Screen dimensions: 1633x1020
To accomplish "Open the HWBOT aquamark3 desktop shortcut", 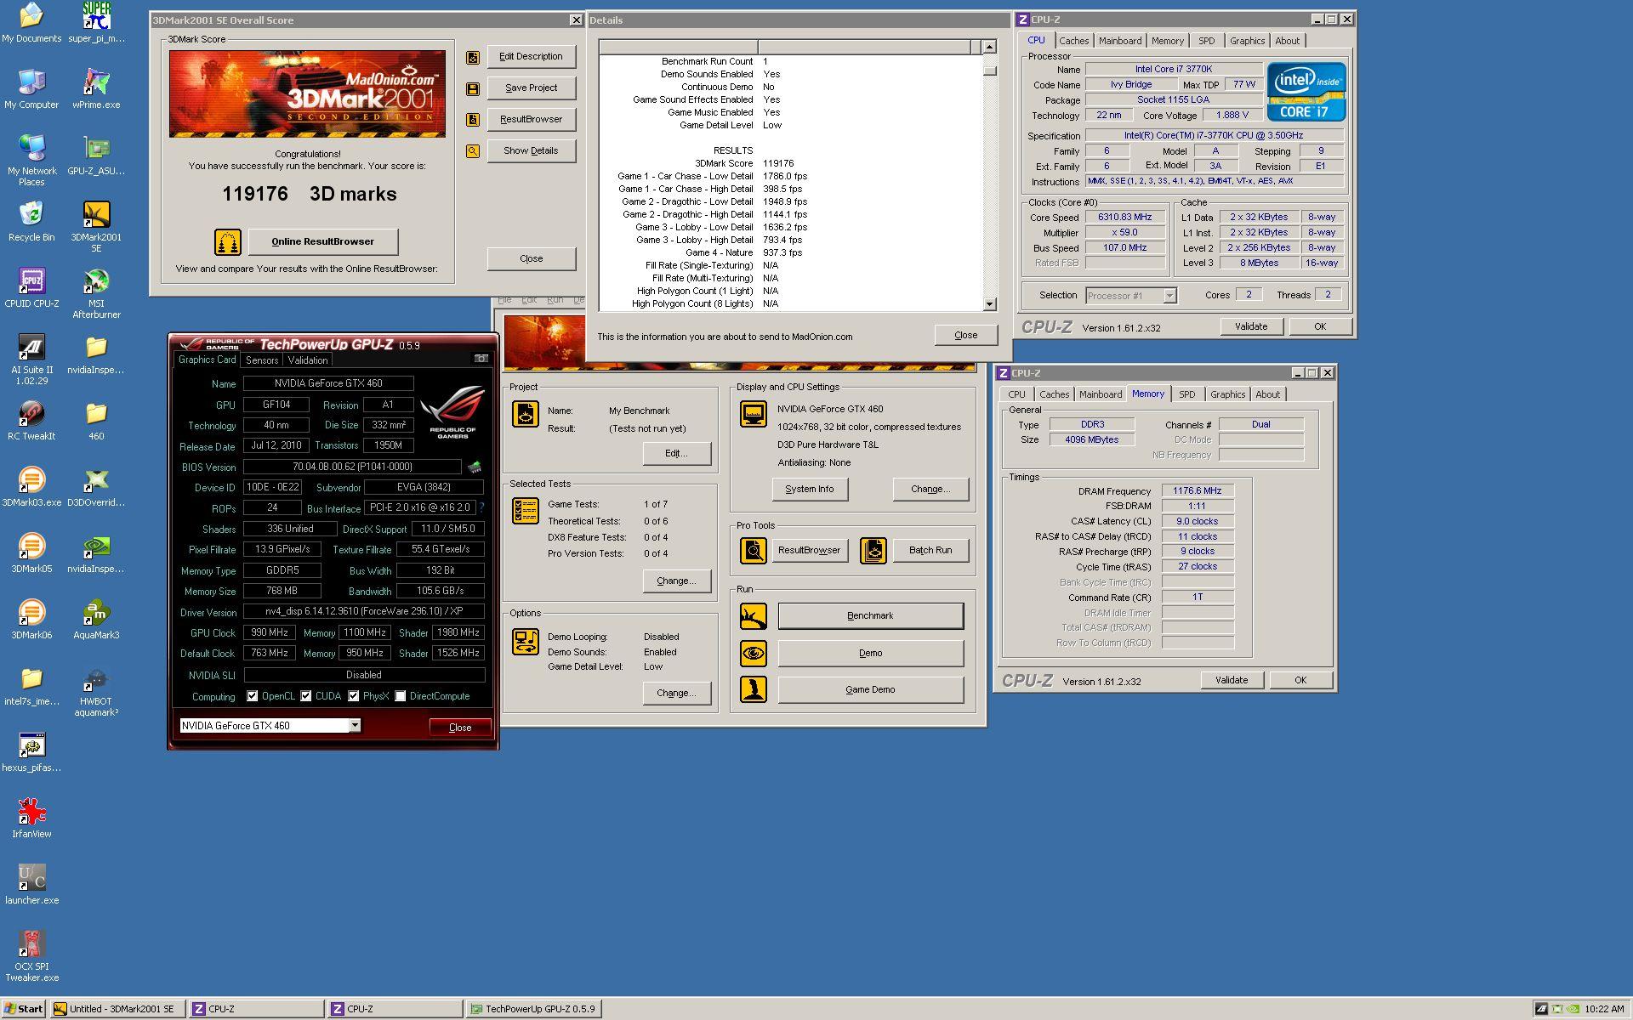I will pos(96,690).
